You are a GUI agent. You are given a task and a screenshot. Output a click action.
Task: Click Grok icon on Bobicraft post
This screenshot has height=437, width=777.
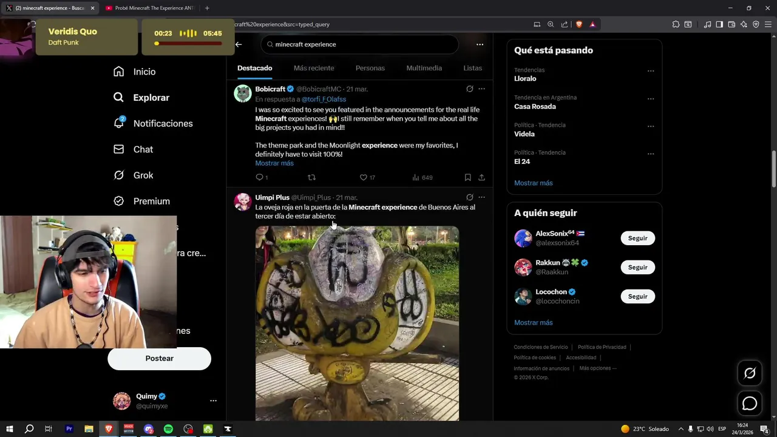pyautogui.click(x=469, y=89)
